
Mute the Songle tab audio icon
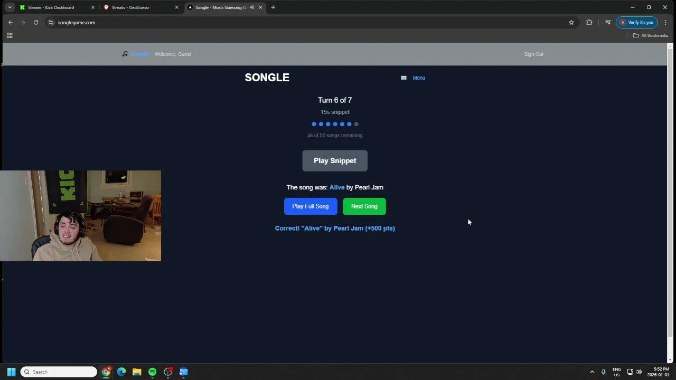pos(252,7)
